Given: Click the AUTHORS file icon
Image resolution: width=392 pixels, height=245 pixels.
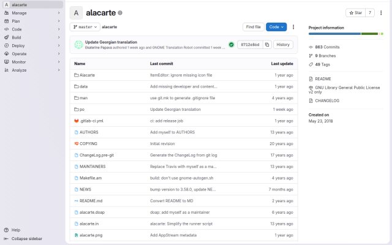Looking at the screenshot, I should (x=76, y=132).
